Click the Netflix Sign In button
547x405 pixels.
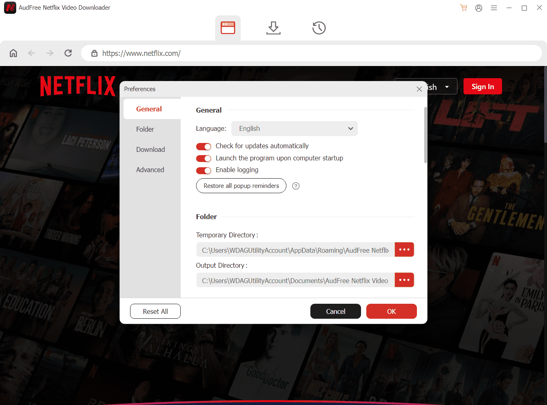[x=483, y=87]
